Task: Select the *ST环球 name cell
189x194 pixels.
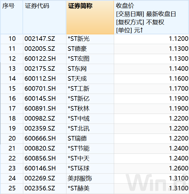Action: 90,168
